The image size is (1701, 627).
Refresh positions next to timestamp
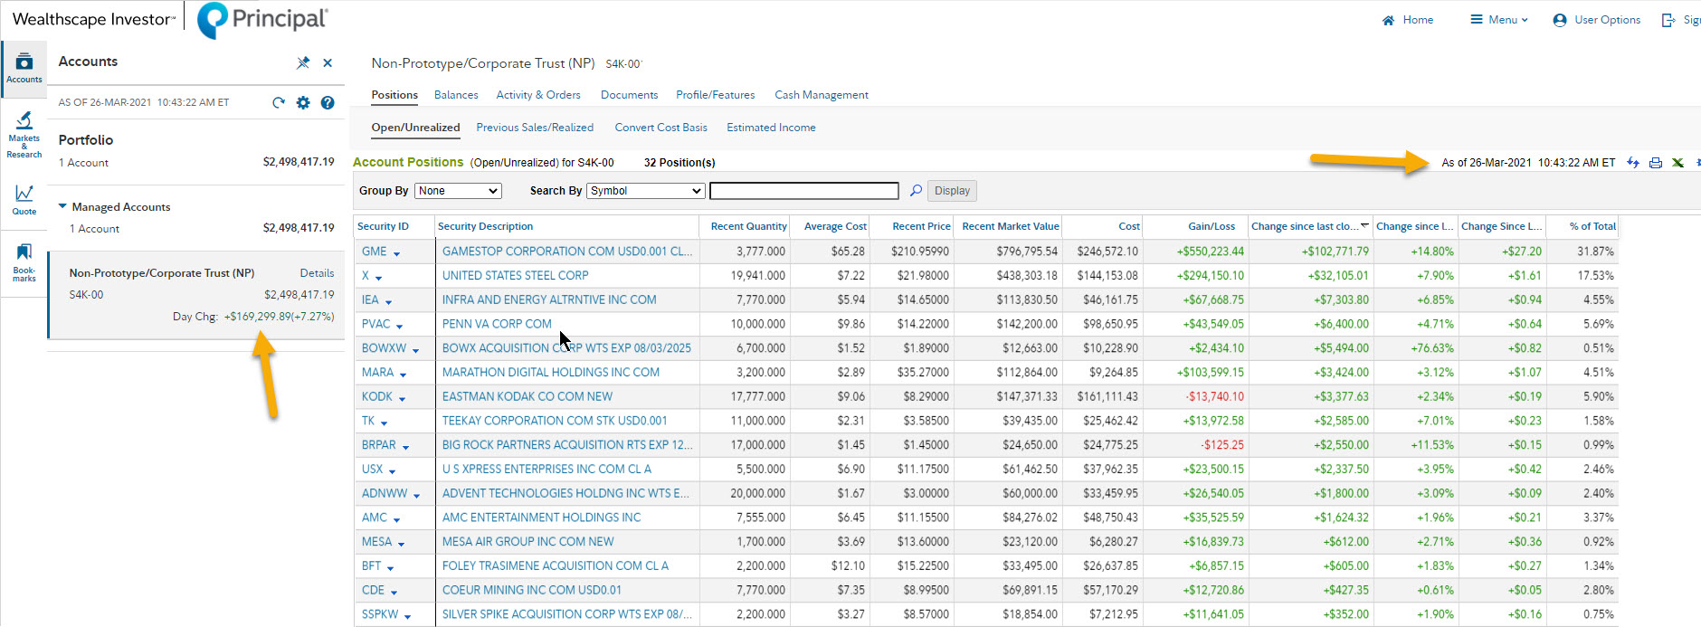pos(1633,163)
